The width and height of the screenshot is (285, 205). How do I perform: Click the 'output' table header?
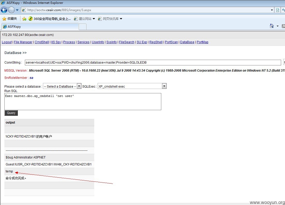(49, 123)
